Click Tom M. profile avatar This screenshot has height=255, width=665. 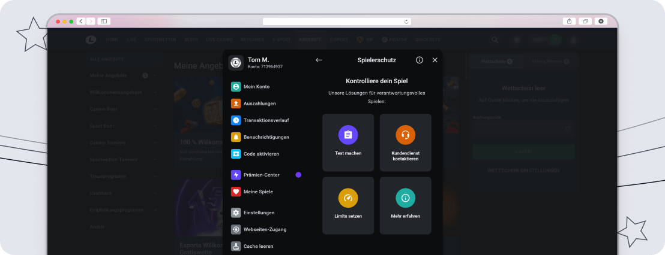click(236, 63)
